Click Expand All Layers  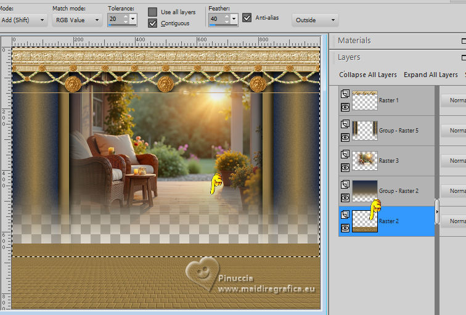pos(431,75)
